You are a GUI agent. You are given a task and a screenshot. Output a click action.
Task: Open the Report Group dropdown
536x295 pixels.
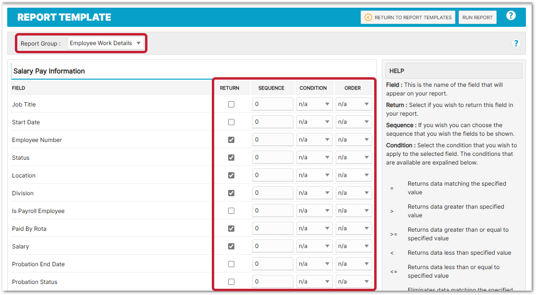pos(105,43)
